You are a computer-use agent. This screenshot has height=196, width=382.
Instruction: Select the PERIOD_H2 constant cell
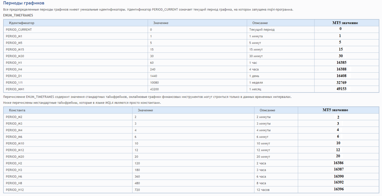(x=68, y=163)
